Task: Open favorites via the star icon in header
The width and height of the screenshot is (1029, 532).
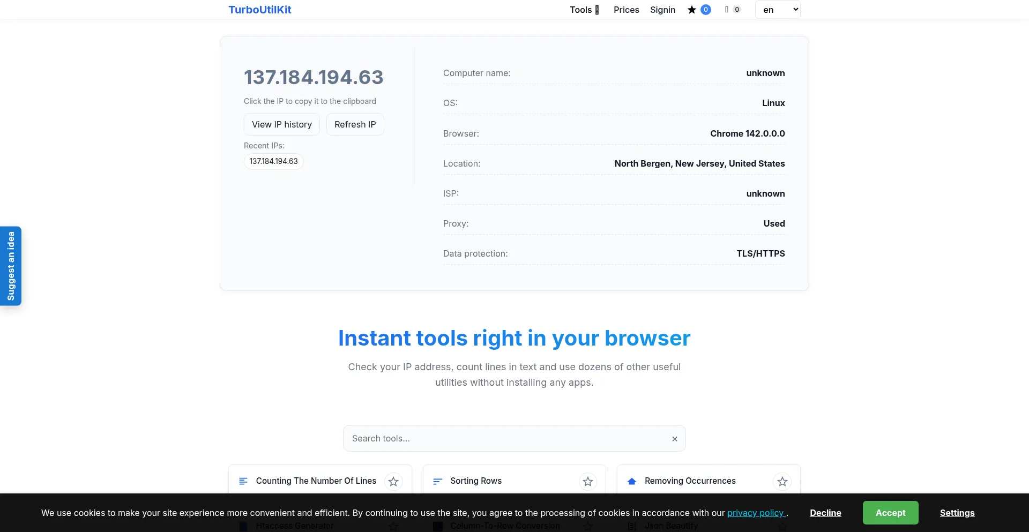Action: pos(692,9)
